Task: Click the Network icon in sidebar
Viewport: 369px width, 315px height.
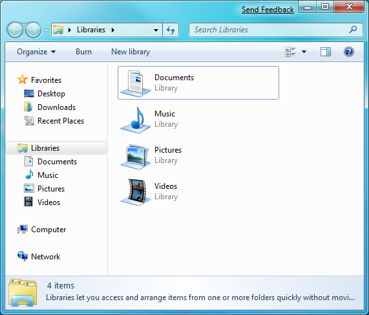Action: [x=23, y=256]
